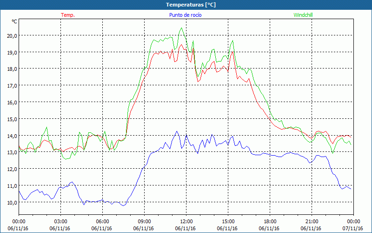372x233 pixels.
Task: Click the '12,0' y-axis value
Action: [13, 169]
